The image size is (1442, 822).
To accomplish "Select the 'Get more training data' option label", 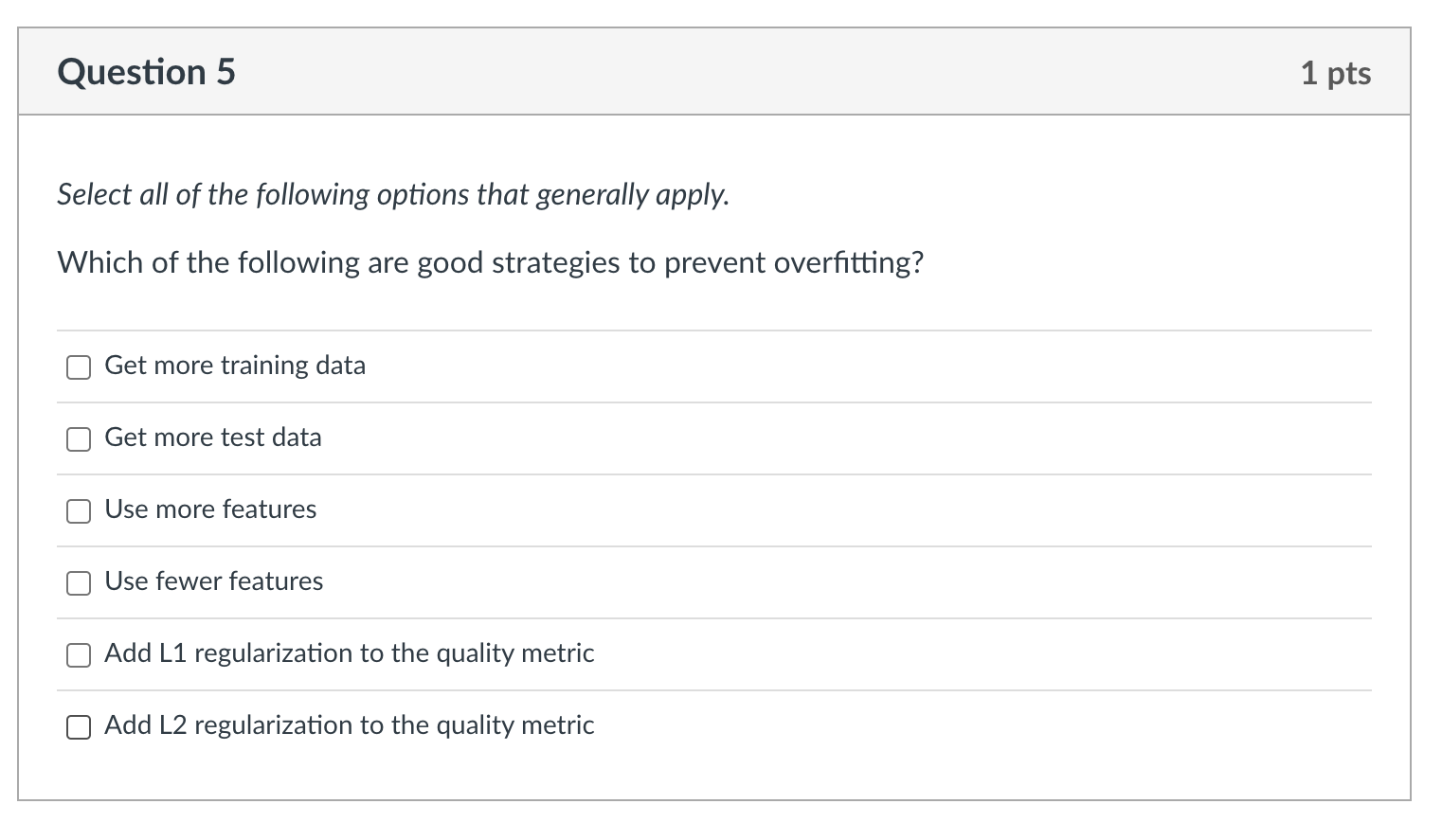I will [234, 365].
